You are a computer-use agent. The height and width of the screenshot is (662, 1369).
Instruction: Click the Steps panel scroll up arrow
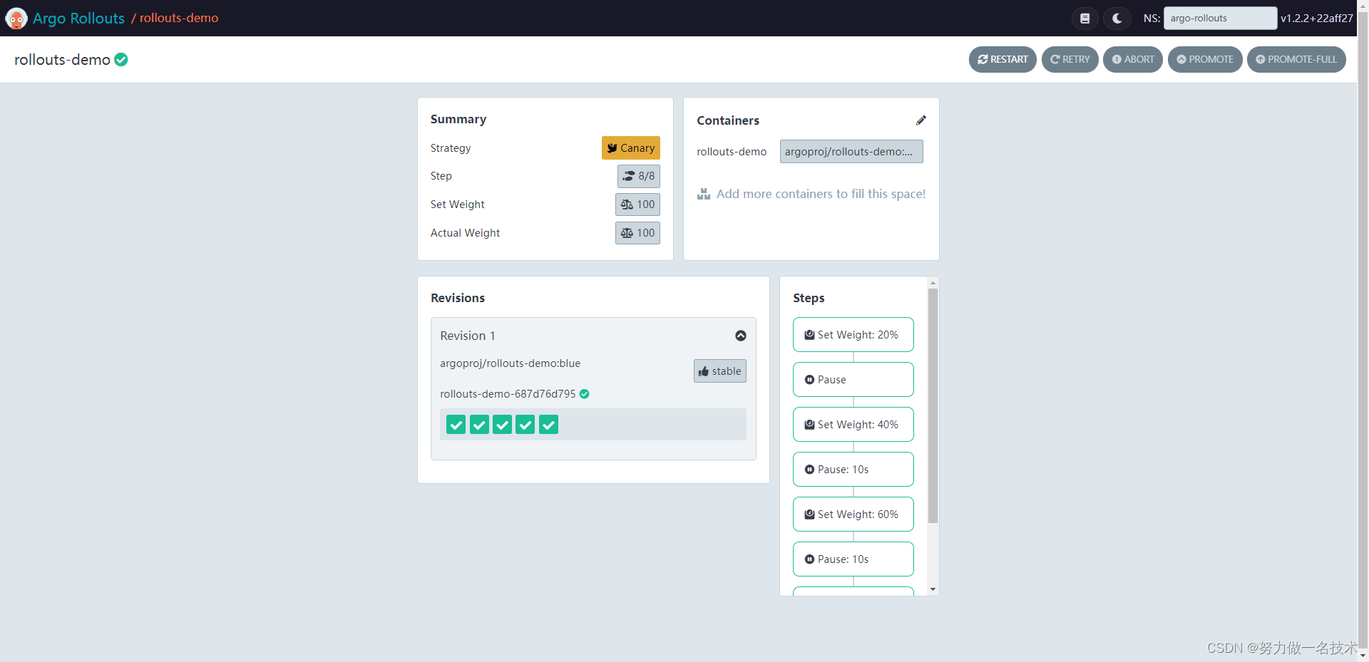coord(933,282)
